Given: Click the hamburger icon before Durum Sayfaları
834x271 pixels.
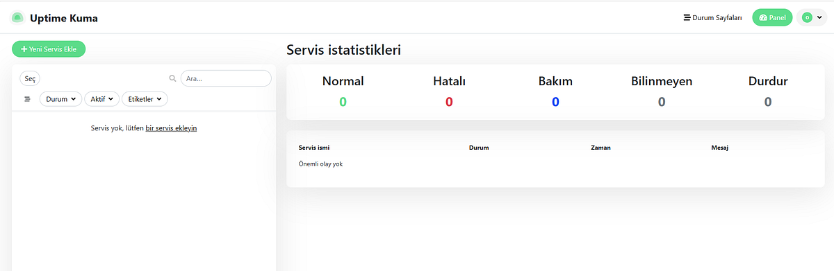Looking at the screenshot, I should (x=687, y=18).
